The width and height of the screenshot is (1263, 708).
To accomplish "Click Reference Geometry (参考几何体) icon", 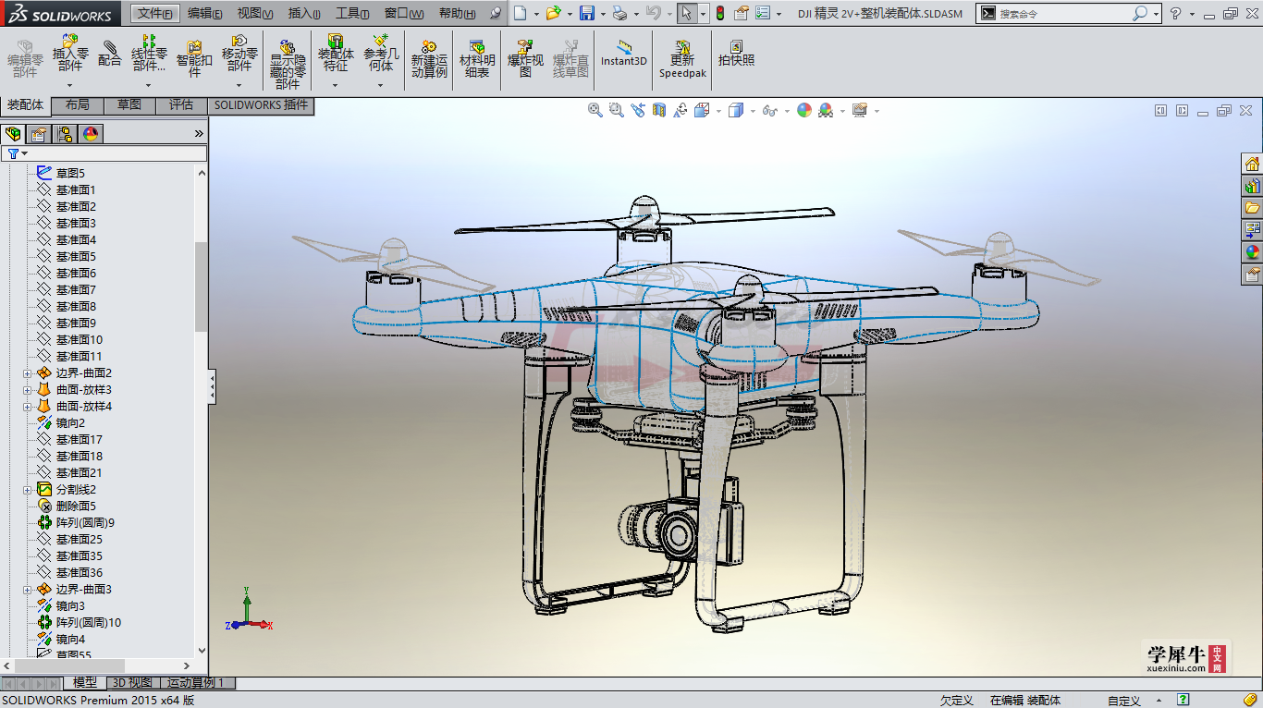I will (381, 53).
